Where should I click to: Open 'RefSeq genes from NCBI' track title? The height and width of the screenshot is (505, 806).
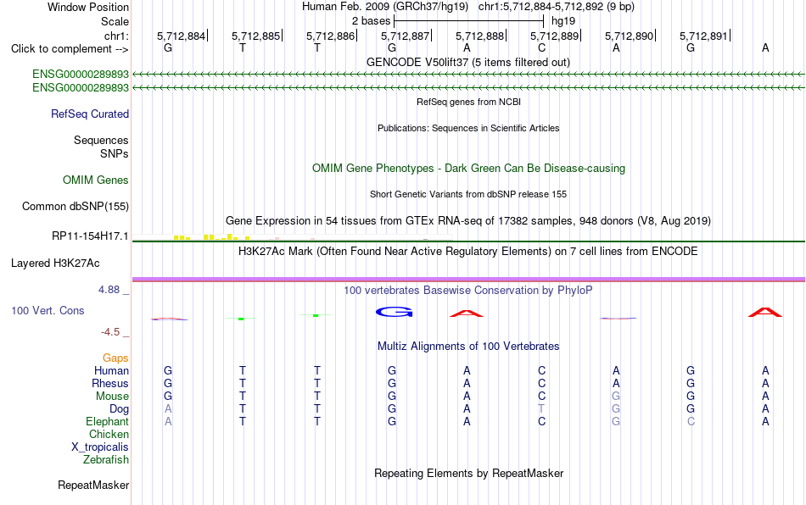[x=468, y=102]
